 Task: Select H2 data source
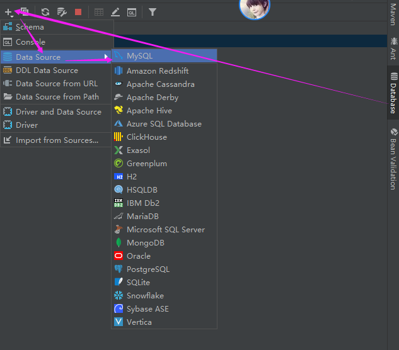[164, 177]
